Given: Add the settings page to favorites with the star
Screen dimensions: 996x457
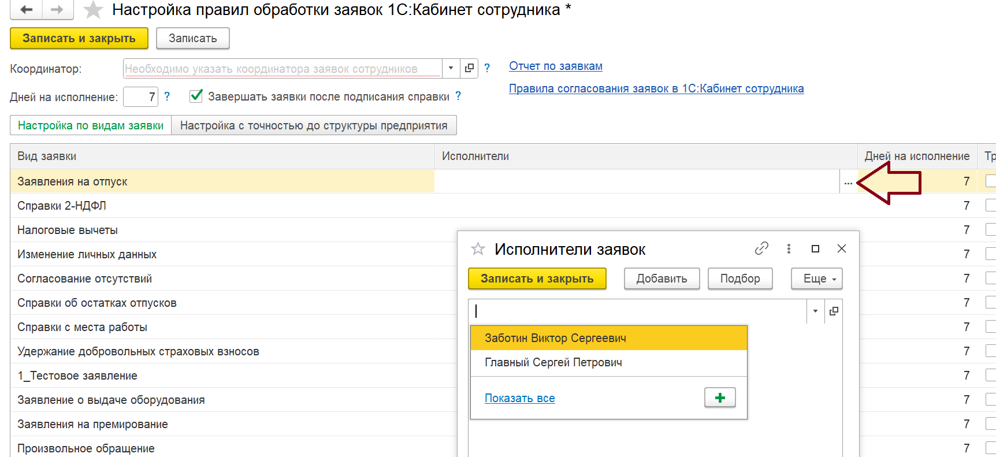Looking at the screenshot, I should (93, 10).
